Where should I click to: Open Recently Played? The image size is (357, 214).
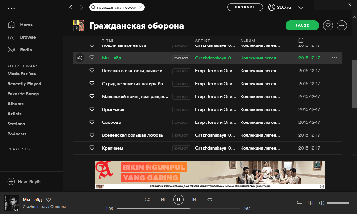tap(24, 84)
